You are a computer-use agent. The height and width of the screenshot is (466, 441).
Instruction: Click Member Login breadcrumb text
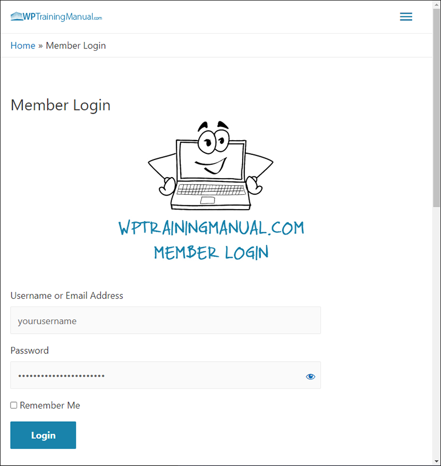76,45
